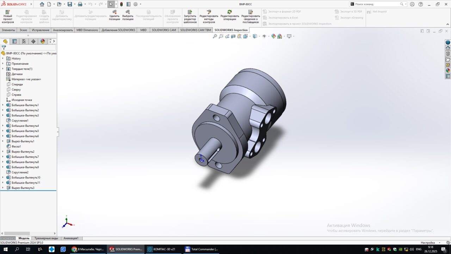Click Новый проект контроля button
451x254 pixels.
pos(8,17)
